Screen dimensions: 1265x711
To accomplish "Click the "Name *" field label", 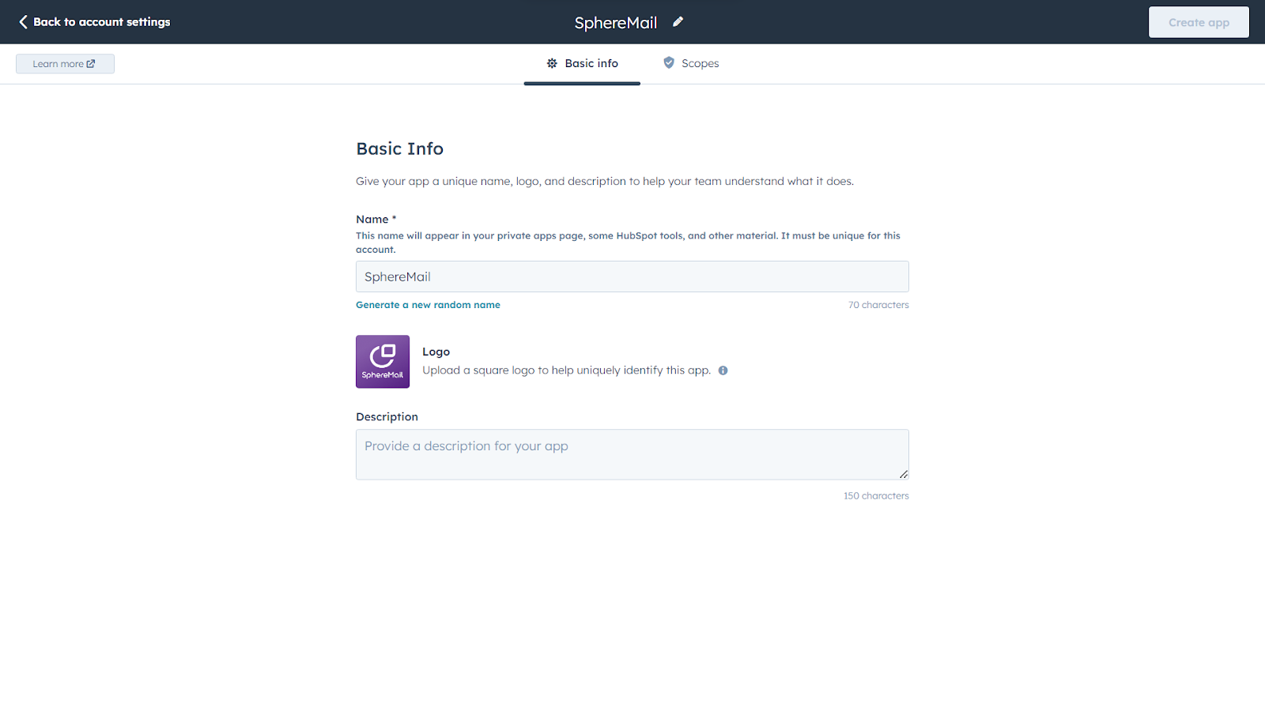I will coord(376,220).
